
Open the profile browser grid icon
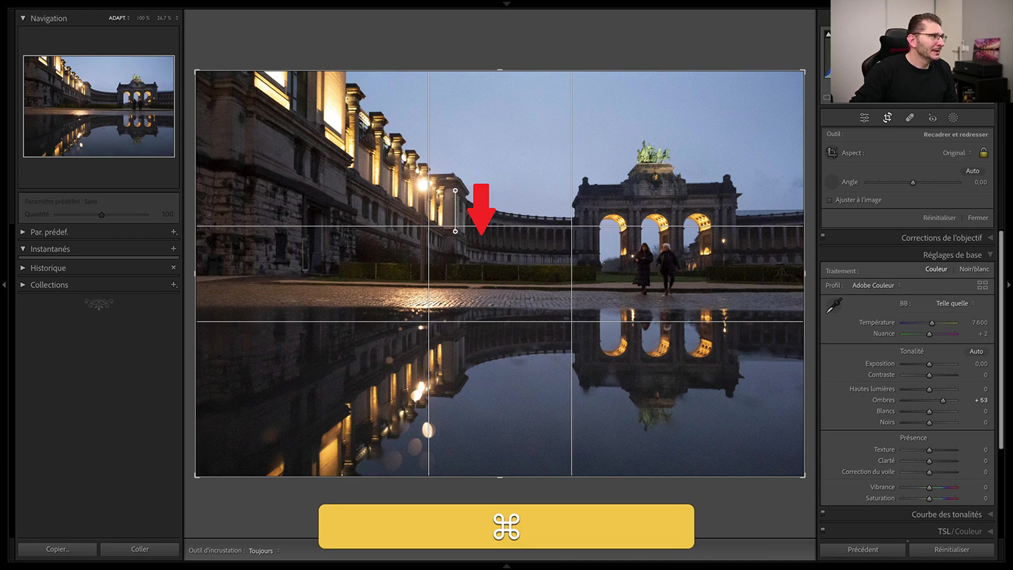(982, 285)
